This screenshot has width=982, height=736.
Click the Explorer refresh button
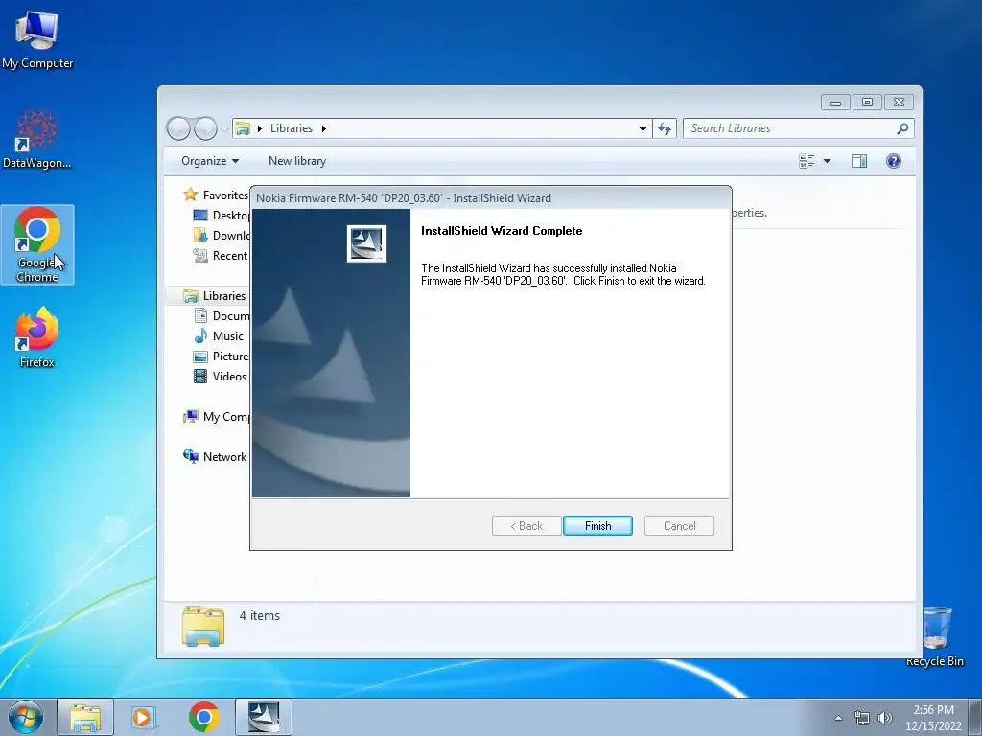(x=665, y=129)
